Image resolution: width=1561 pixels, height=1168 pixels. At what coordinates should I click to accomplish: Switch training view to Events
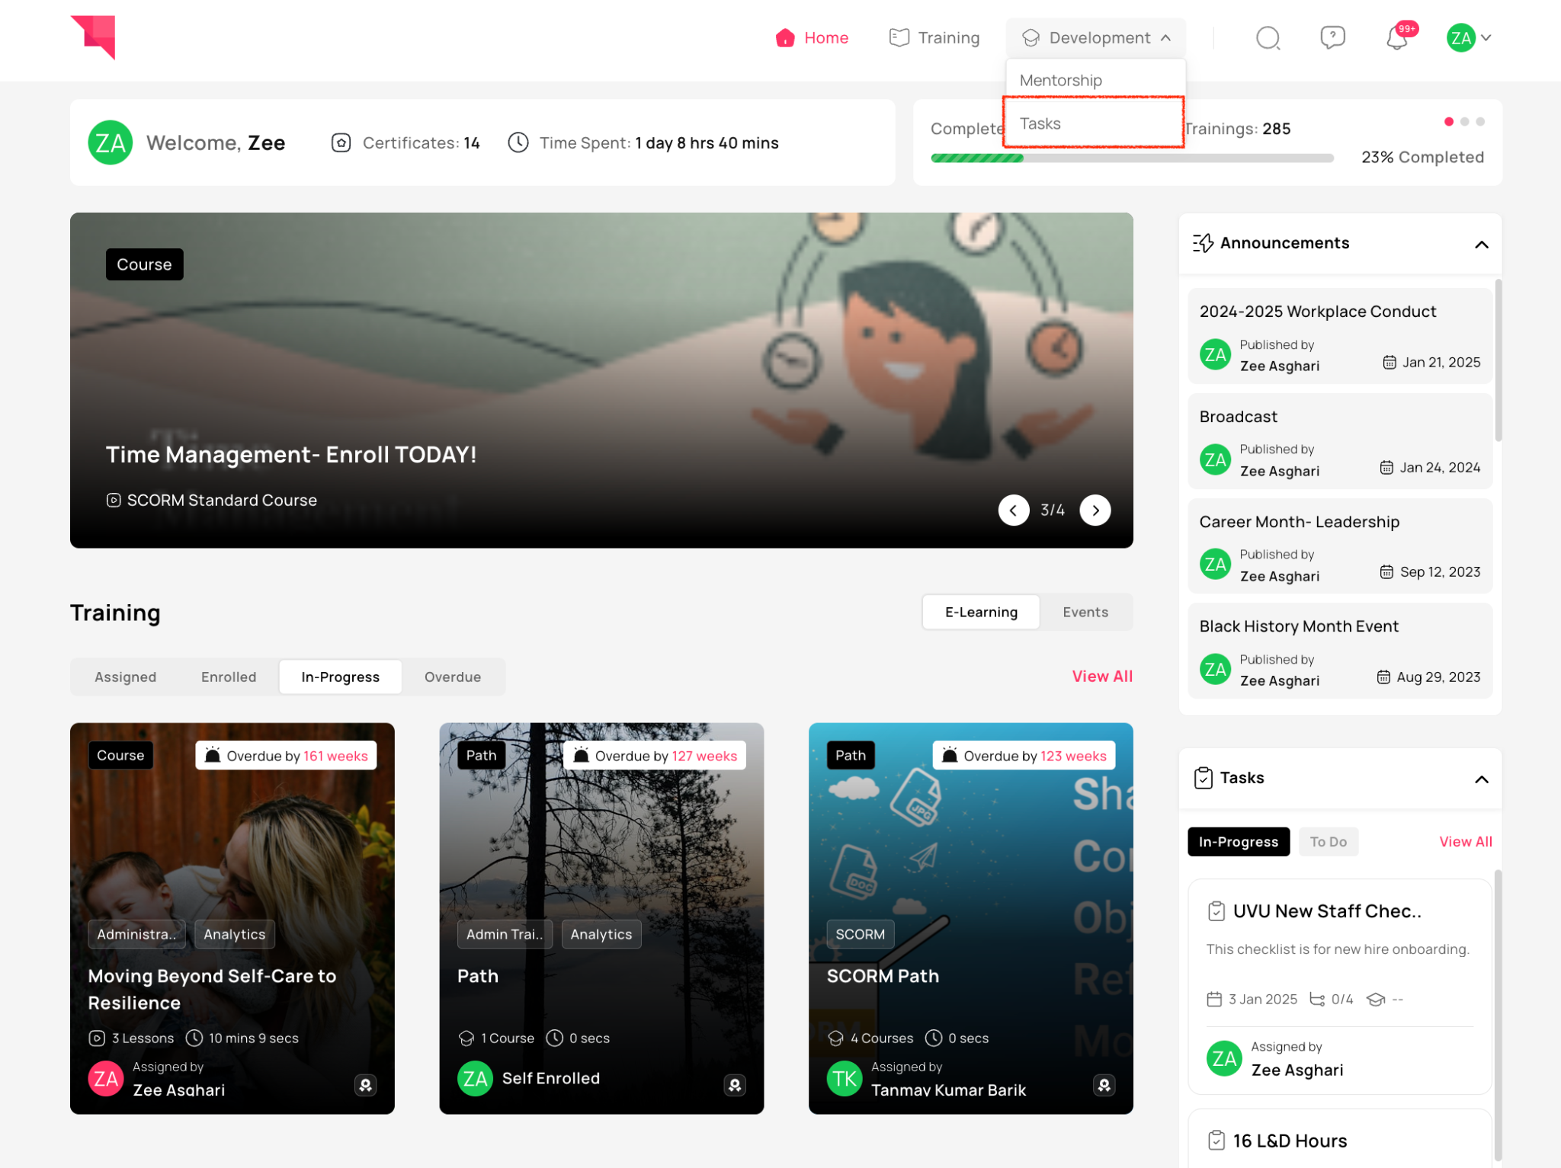pyautogui.click(x=1085, y=612)
